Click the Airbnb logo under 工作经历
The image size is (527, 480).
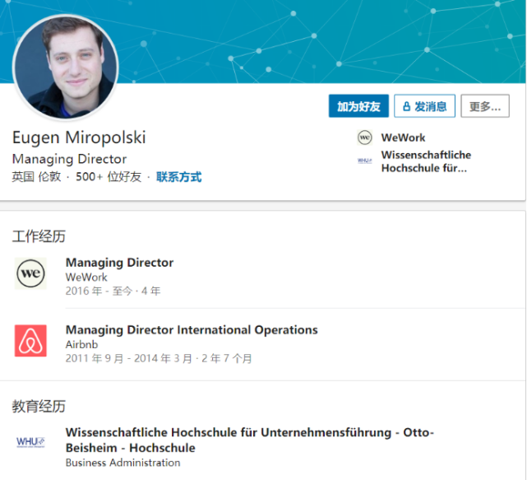click(x=30, y=341)
